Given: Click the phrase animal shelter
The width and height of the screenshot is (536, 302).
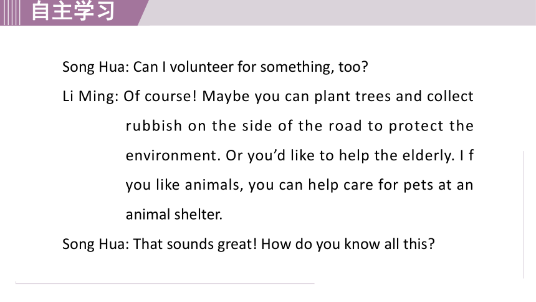Looking at the screenshot, I should [x=174, y=215].
